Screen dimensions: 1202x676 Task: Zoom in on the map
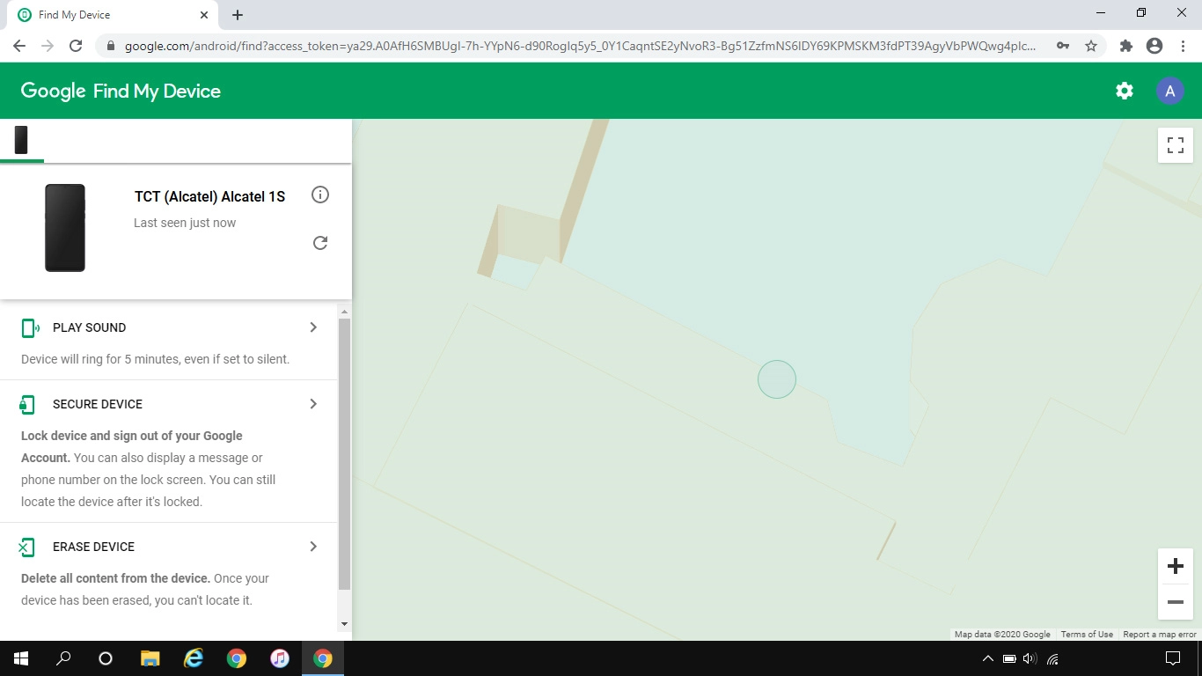tap(1175, 566)
